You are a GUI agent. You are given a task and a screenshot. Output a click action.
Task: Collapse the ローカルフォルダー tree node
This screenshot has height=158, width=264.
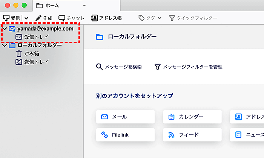coord(4,46)
